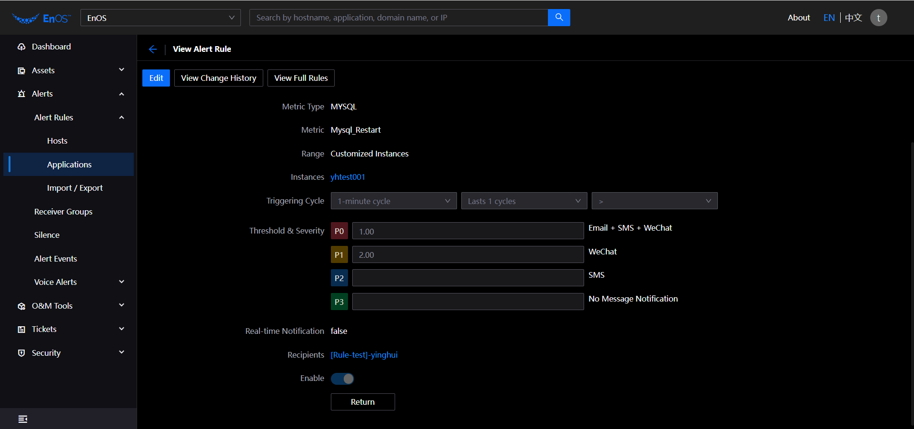
Task: Click the Edit button
Action: point(156,78)
